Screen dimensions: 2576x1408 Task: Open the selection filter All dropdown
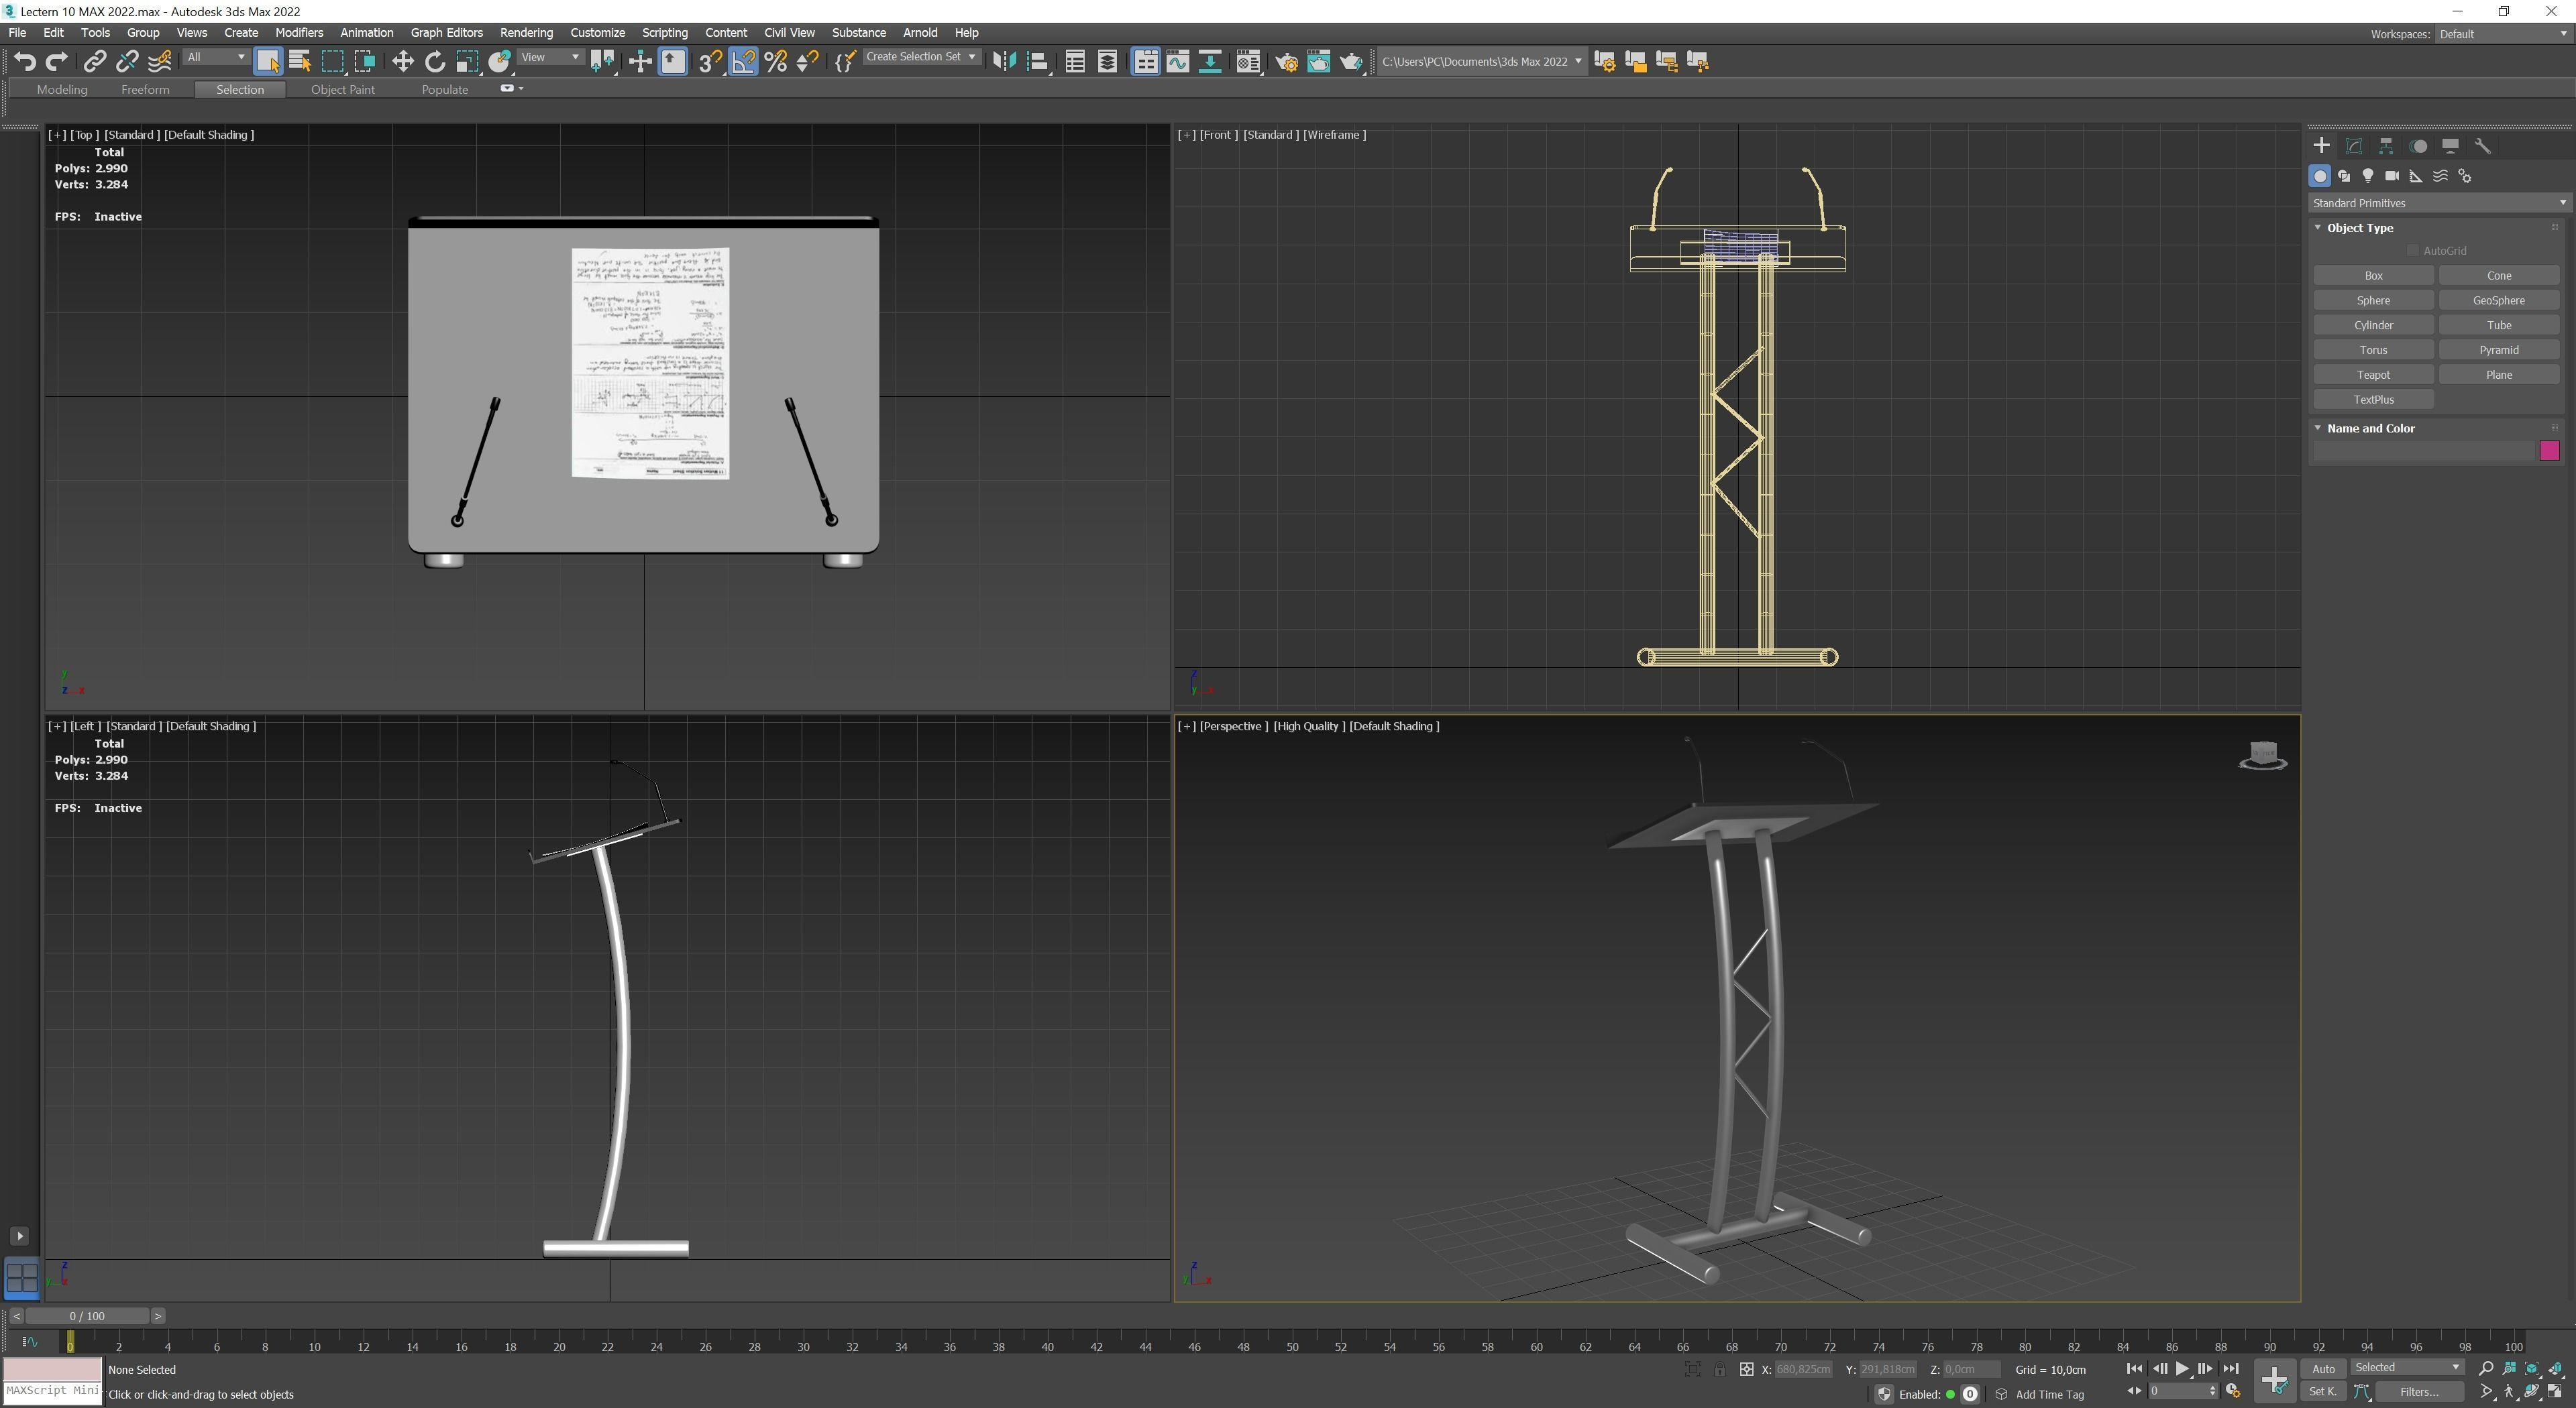216,58
